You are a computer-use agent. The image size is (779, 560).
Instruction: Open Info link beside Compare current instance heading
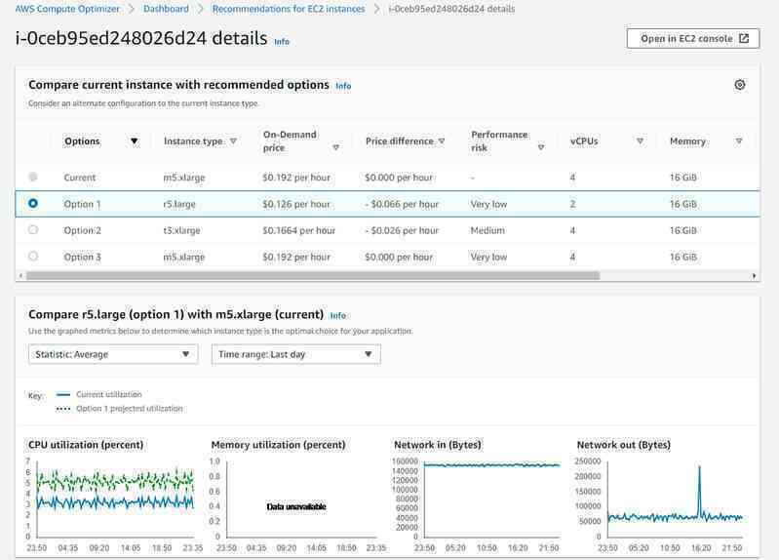[x=343, y=86]
